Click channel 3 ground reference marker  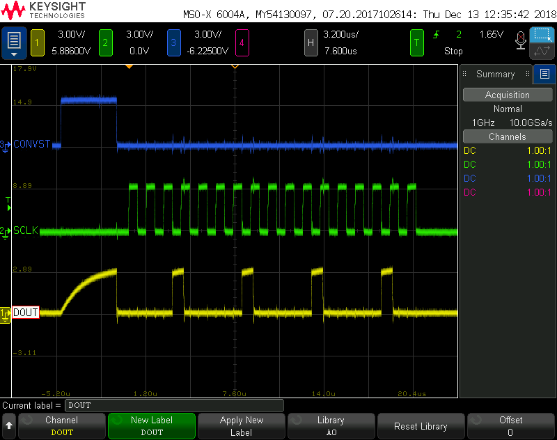tap(5, 146)
